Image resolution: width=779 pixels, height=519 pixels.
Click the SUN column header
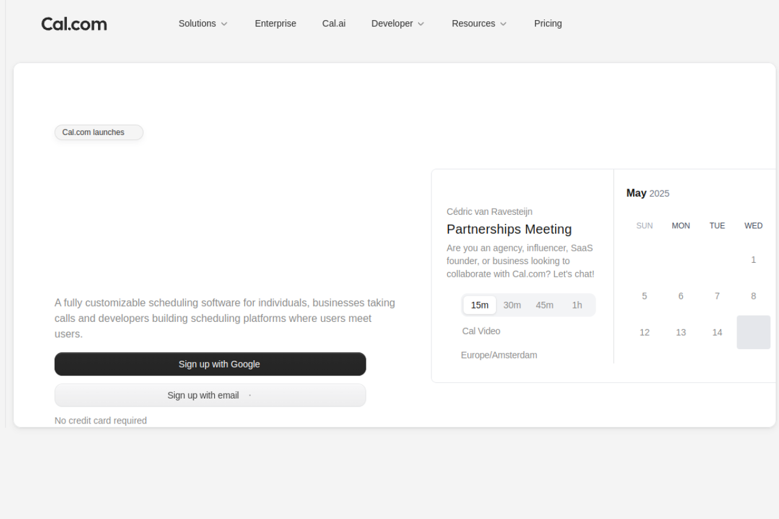(645, 226)
